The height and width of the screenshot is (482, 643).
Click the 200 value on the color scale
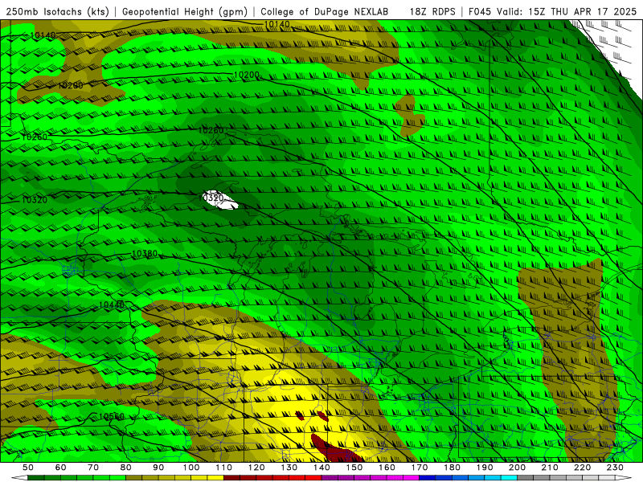[517, 468]
